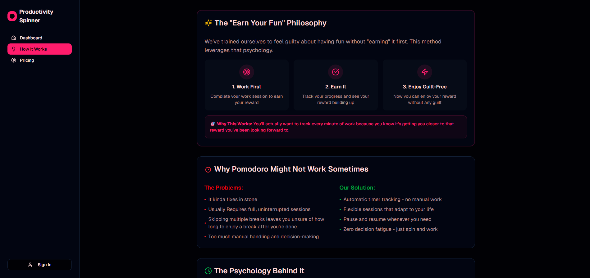Viewport: 590px width, 278px height.
Task: Click the Earn It checkmark icon
Action: tap(336, 72)
